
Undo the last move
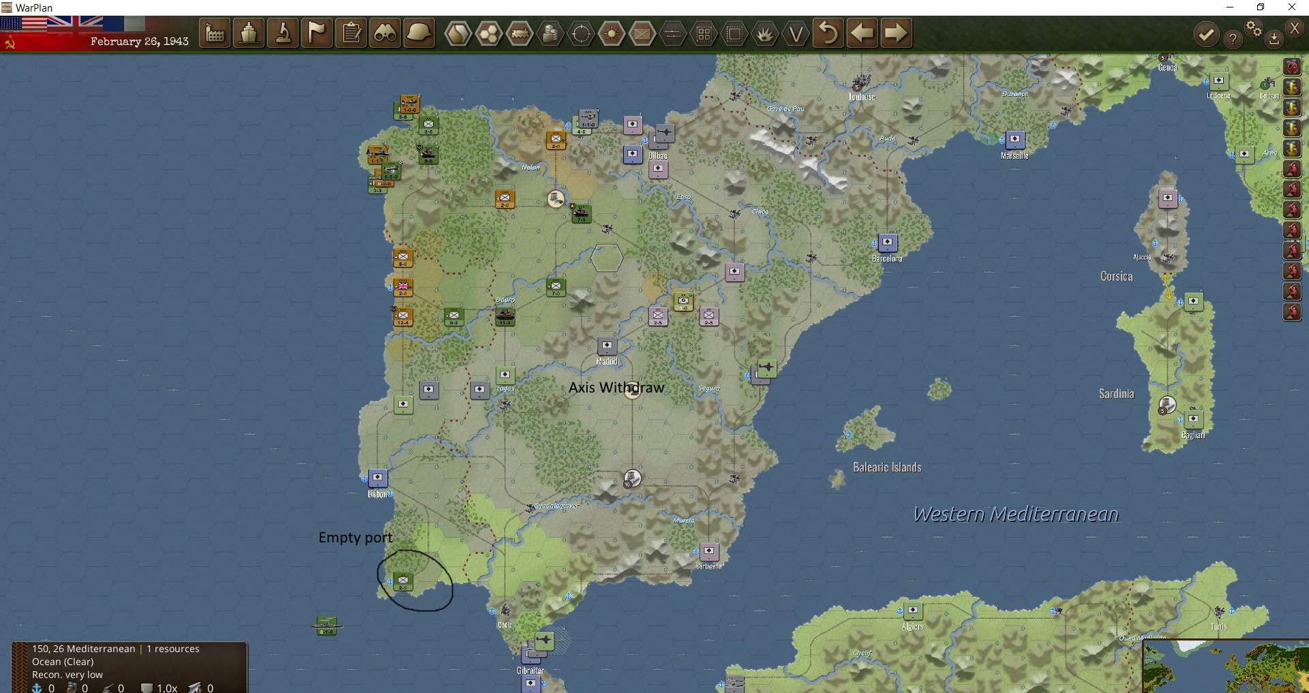[828, 33]
